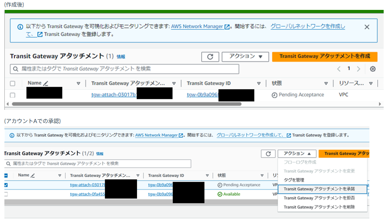Click the upper attachment search field
This screenshot has height=223, width=391.
pyautogui.click(x=125, y=69)
